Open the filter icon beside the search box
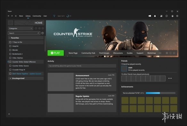187x126 pixels. pos(43,33)
